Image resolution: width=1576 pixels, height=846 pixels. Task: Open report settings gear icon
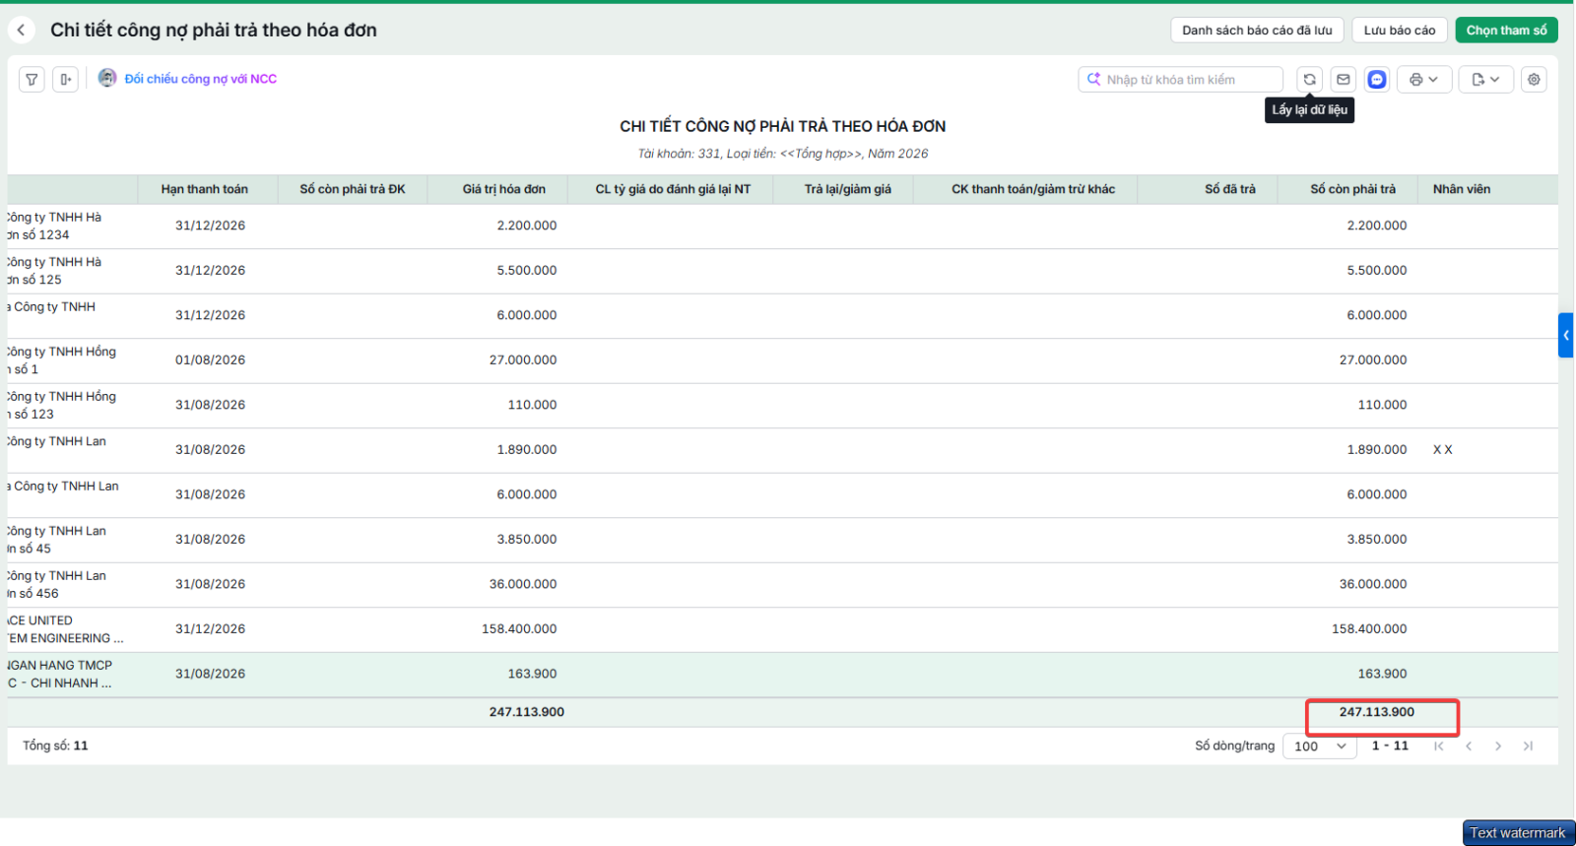click(1534, 80)
